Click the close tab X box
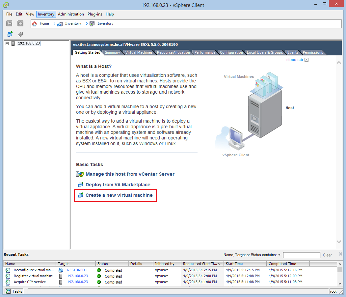The height and width of the screenshot is (297, 346). tap(306, 60)
